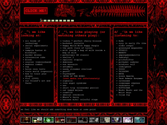
Task: Click 'we feel like we should add' footer text
Action: point(58,109)
